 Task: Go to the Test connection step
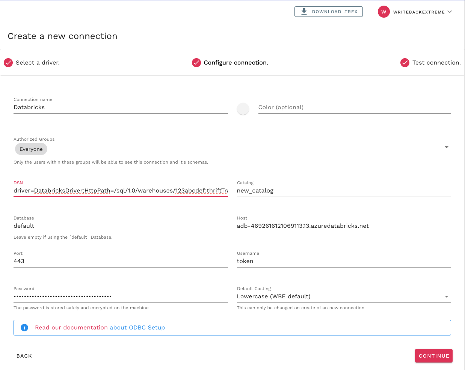click(x=436, y=63)
